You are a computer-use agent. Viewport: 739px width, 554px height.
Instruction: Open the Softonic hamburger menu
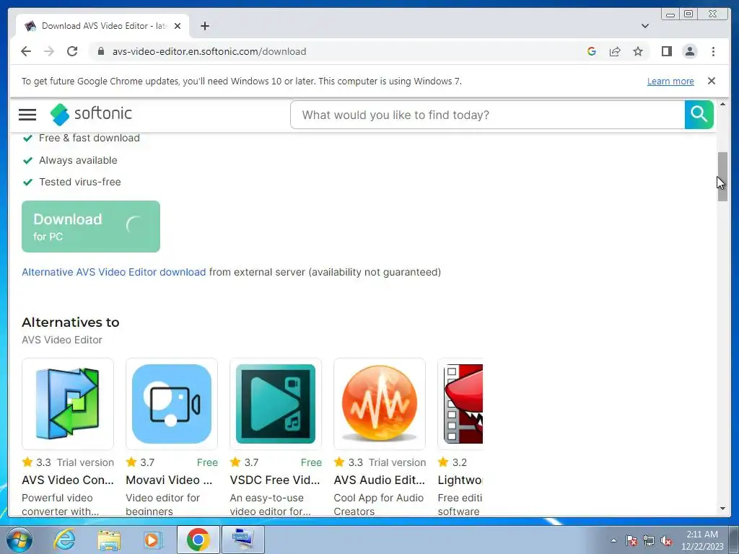[27, 115]
